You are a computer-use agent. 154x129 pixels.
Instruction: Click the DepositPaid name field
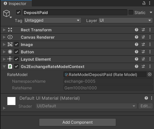(75, 12)
